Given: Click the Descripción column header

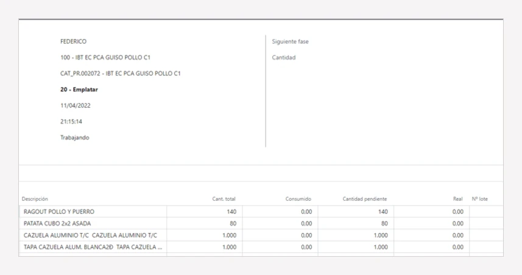Looking at the screenshot, I should click(x=35, y=199).
